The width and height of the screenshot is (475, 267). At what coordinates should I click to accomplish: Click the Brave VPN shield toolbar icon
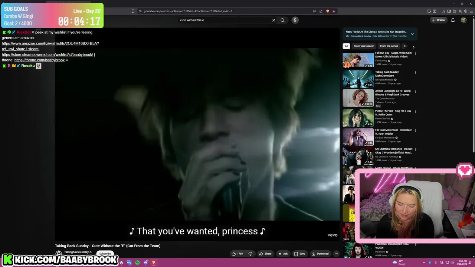click(466, 11)
